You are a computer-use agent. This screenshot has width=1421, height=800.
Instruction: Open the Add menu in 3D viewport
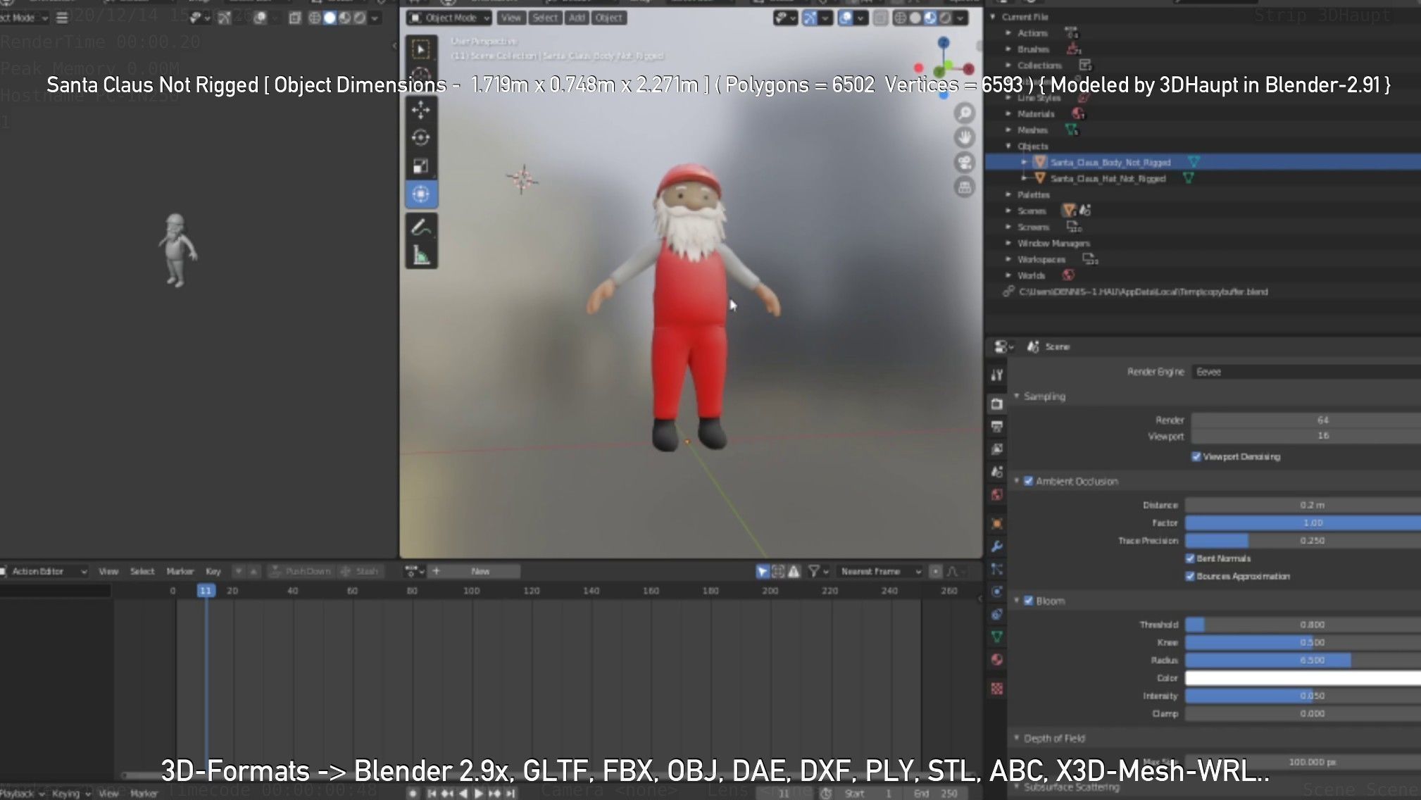pyautogui.click(x=577, y=18)
